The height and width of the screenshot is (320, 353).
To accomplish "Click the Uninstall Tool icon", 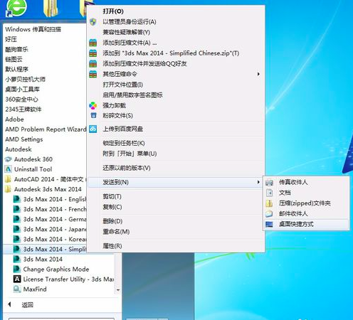I will 9,169.
